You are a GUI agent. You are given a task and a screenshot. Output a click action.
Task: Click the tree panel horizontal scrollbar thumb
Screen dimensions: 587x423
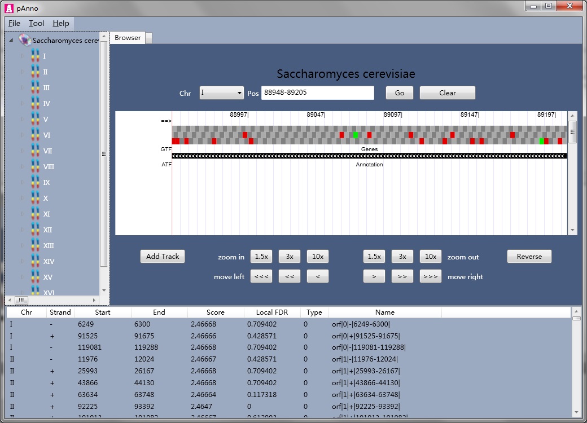coord(21,300)
